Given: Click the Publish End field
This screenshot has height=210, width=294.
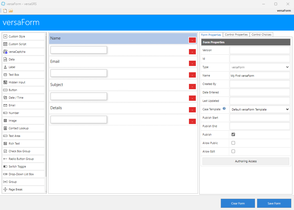Looking at the screenshot, I should pyautogui.click(x=260, y=126).
